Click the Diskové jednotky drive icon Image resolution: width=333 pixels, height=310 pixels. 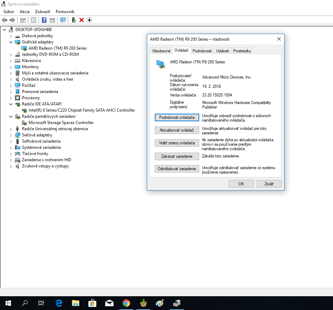pos(18,36)
